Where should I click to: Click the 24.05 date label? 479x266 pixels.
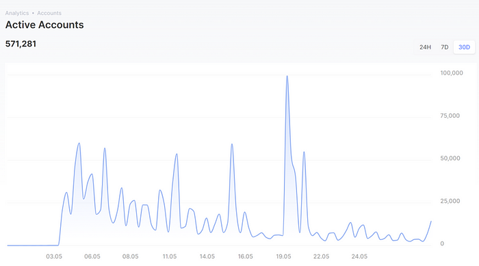[359, 256]
